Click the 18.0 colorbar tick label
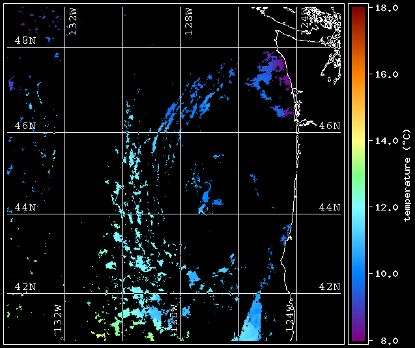 click(x=383, y=8)
